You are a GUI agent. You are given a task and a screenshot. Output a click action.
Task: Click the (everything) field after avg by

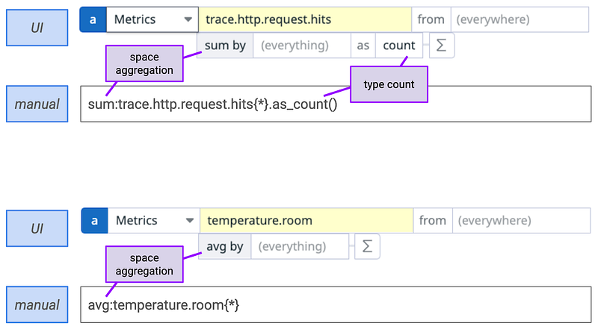[x=299, y=246]
